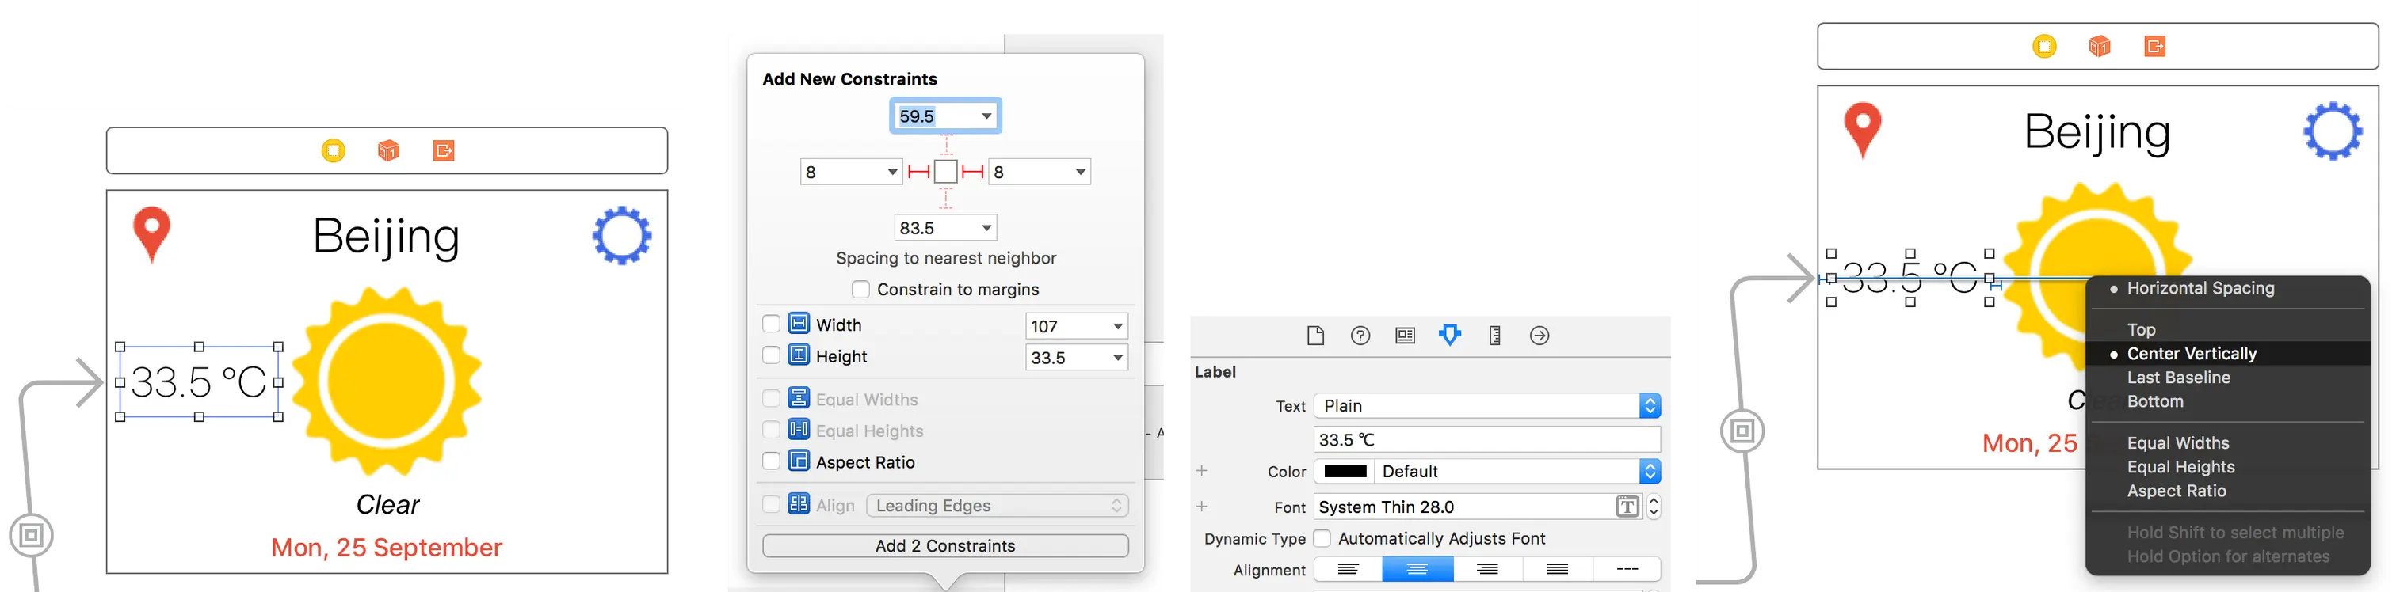
Task: Select Exit icon above the Clear scene
Action: point(444,150)
